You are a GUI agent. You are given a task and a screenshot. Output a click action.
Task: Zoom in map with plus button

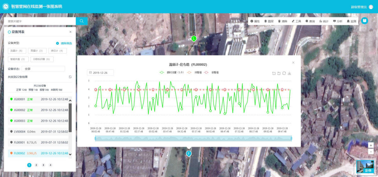[x=371, y=145]
